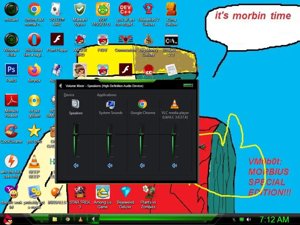Mute Google Chrome in Volume Mixer
The width and height of the screenshot is (300, 225).
pos(142,166)
